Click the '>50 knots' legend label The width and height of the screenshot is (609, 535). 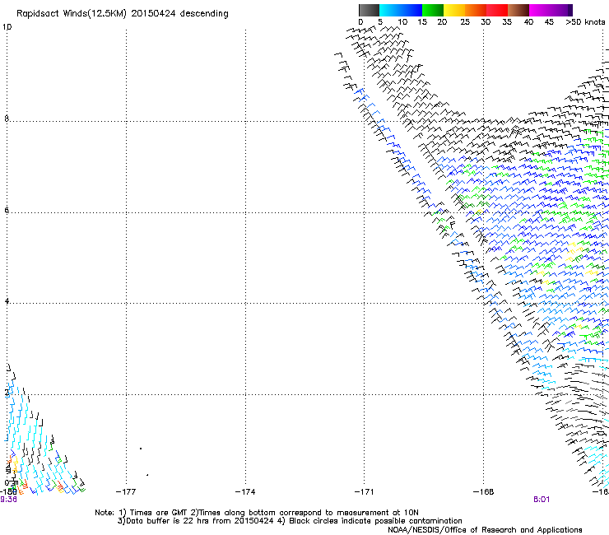(585, 22)
